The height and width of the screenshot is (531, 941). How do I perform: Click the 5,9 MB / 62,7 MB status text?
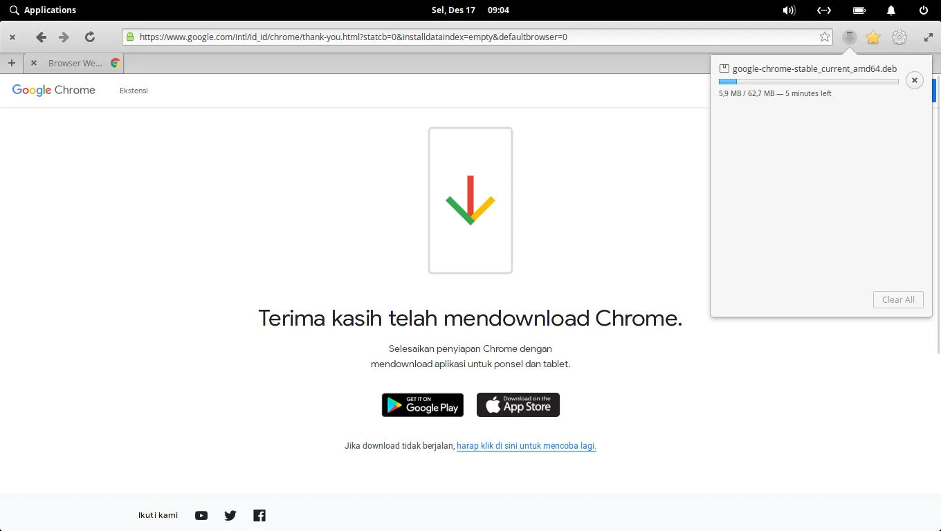(x=775, y=93)
